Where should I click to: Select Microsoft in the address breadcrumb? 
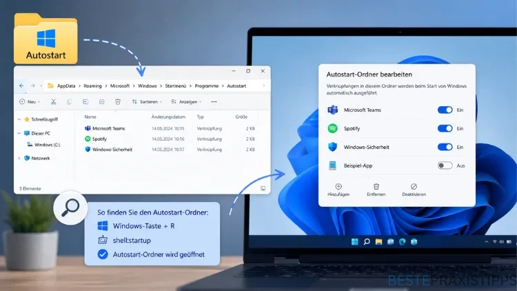120,86
